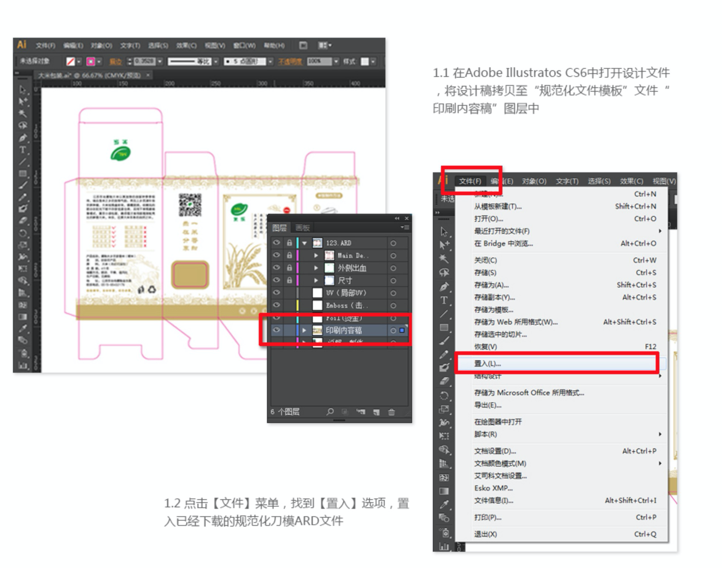The height and width of the screenshot is (568, 722).
Task: Click create new layer icon
Action: (377, 412)
